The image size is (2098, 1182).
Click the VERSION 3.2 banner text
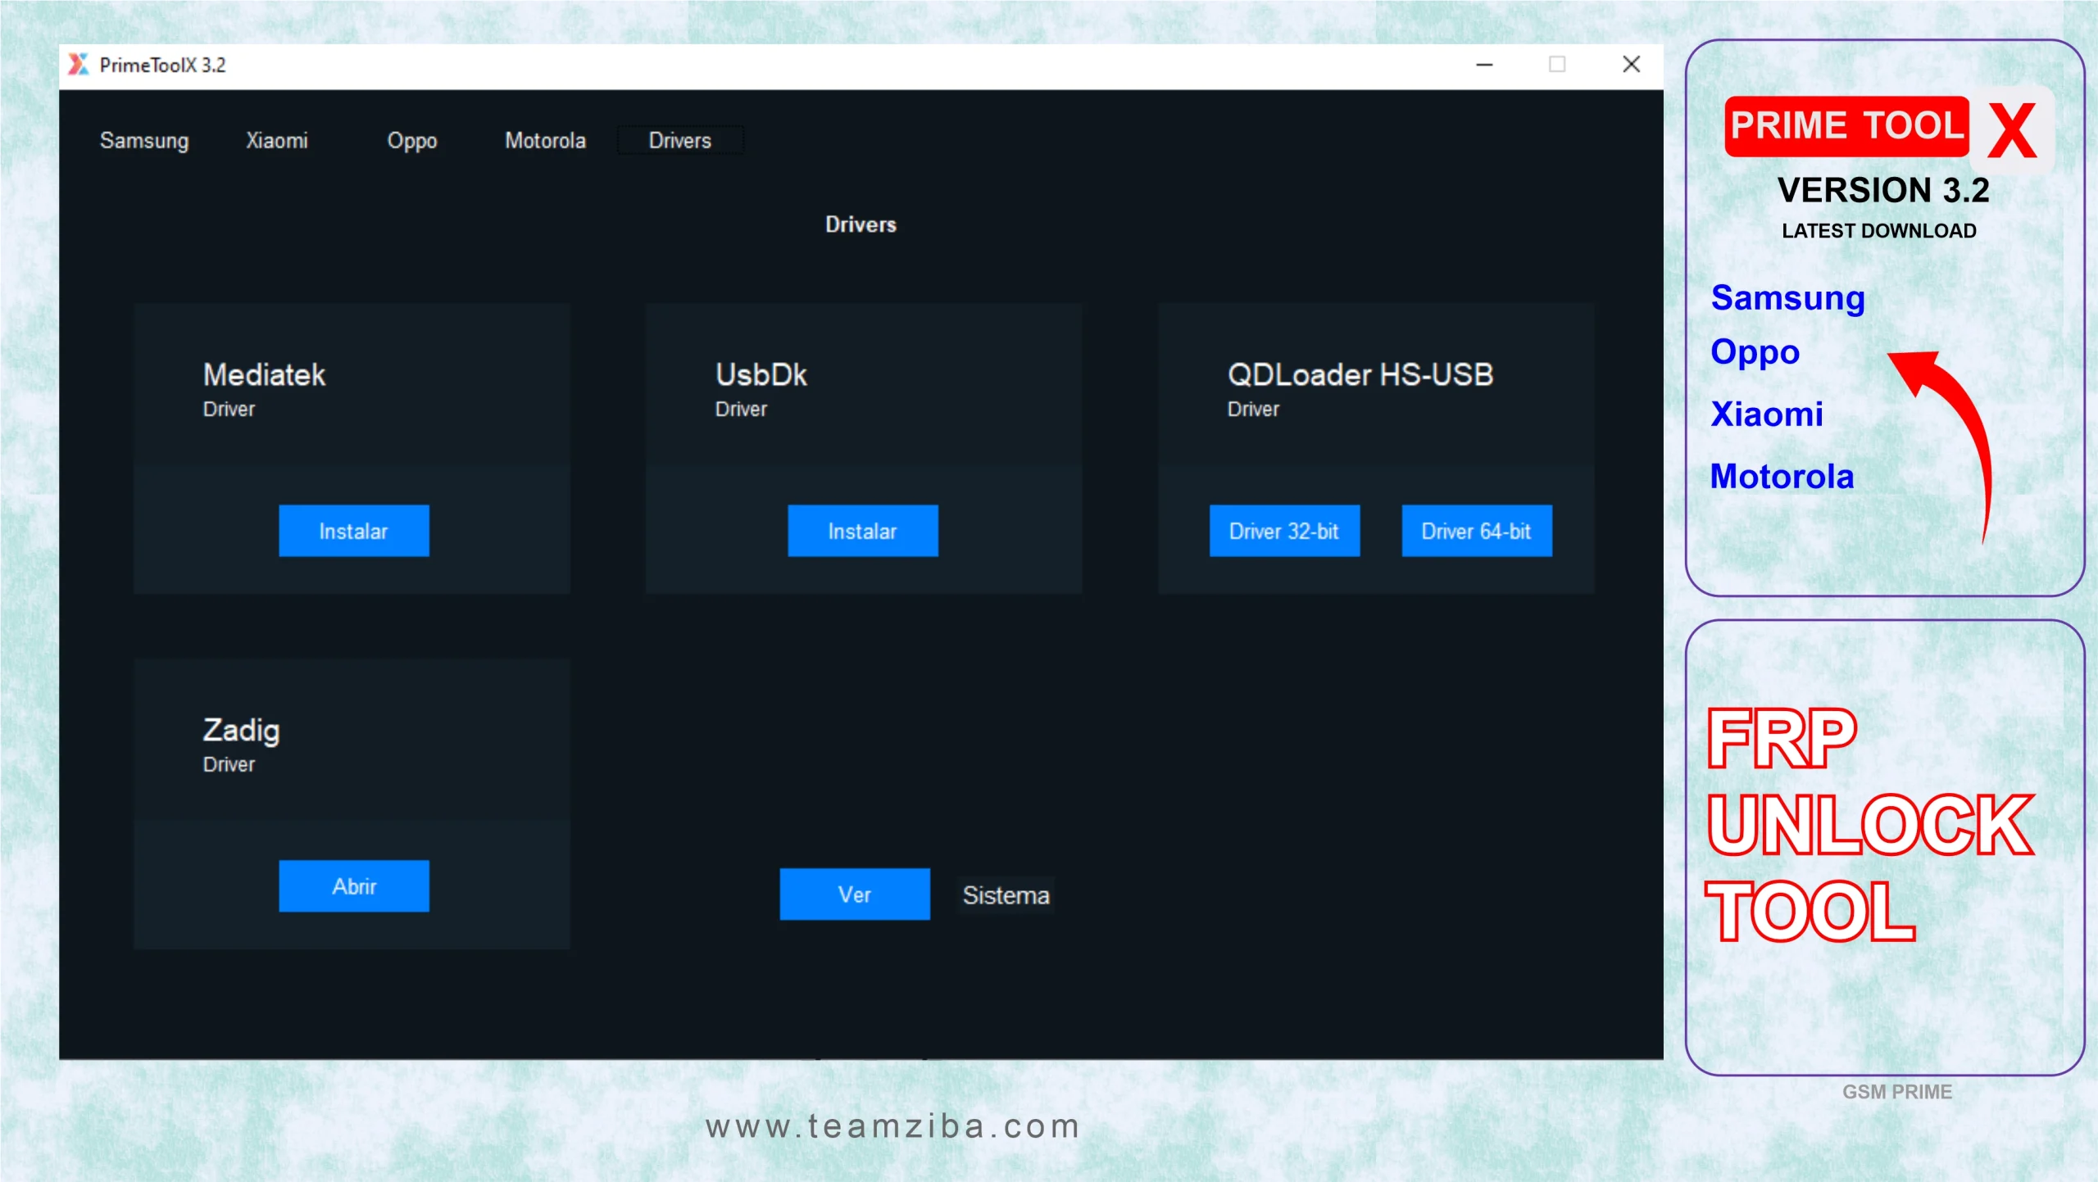1883,190
